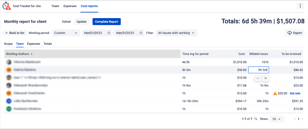Confirm billable hours with the checkmark icon
The height and width of the screenshot is (129, 308).
tap(258, 78)
